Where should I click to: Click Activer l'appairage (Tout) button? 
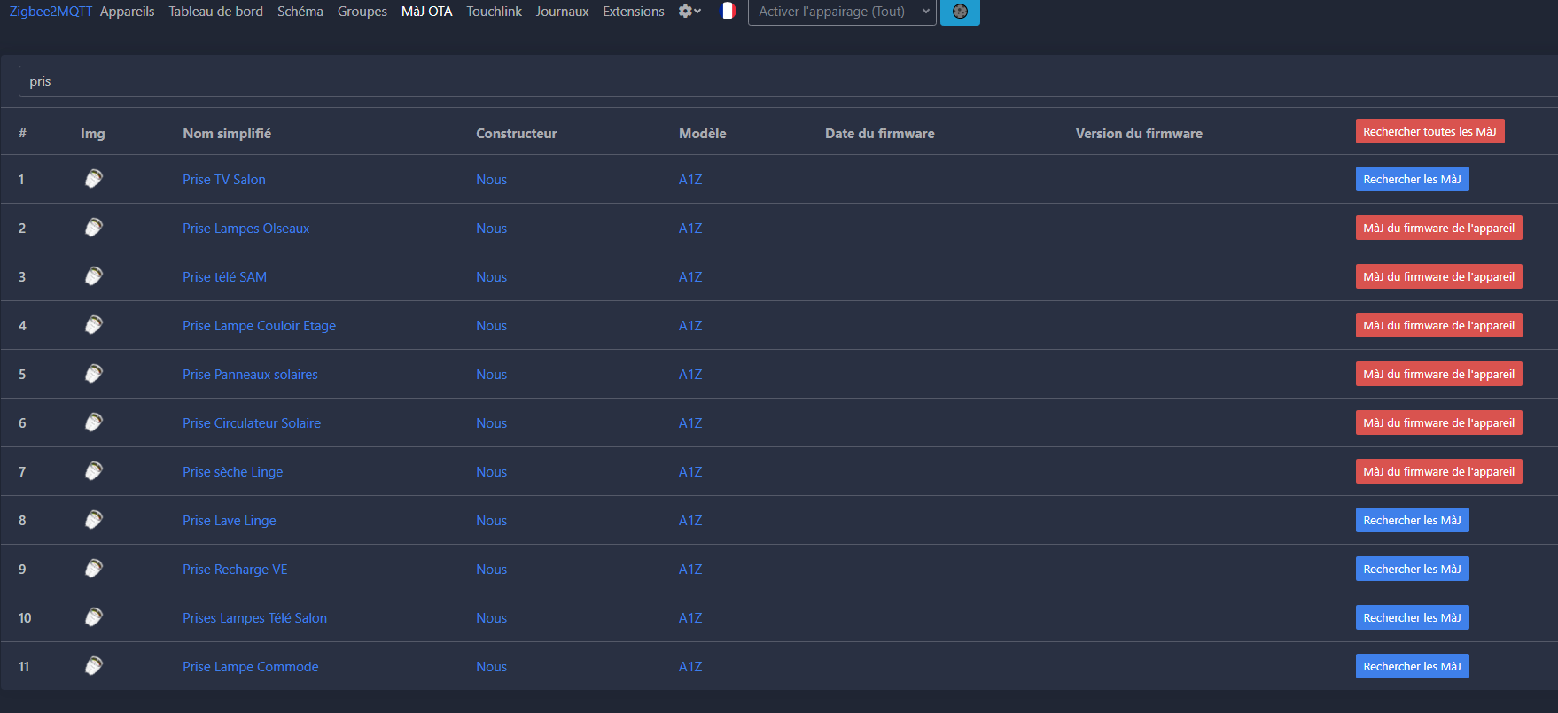pos(831,12)
